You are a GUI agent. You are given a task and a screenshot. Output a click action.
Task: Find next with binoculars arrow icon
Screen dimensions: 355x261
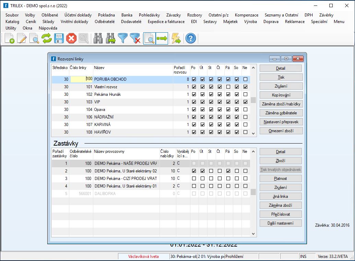[x=110, y=38]
